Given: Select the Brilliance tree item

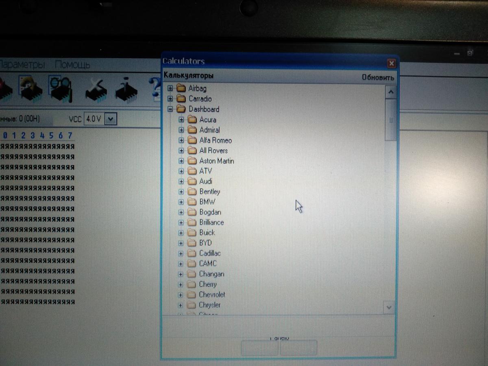Looking at the screenshot, I should tap(211, 222).
